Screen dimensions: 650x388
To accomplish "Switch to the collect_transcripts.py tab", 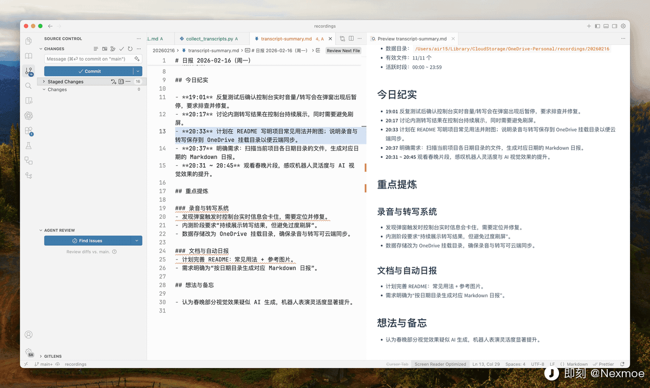I will pyautogui.click(x=209, y=39).
